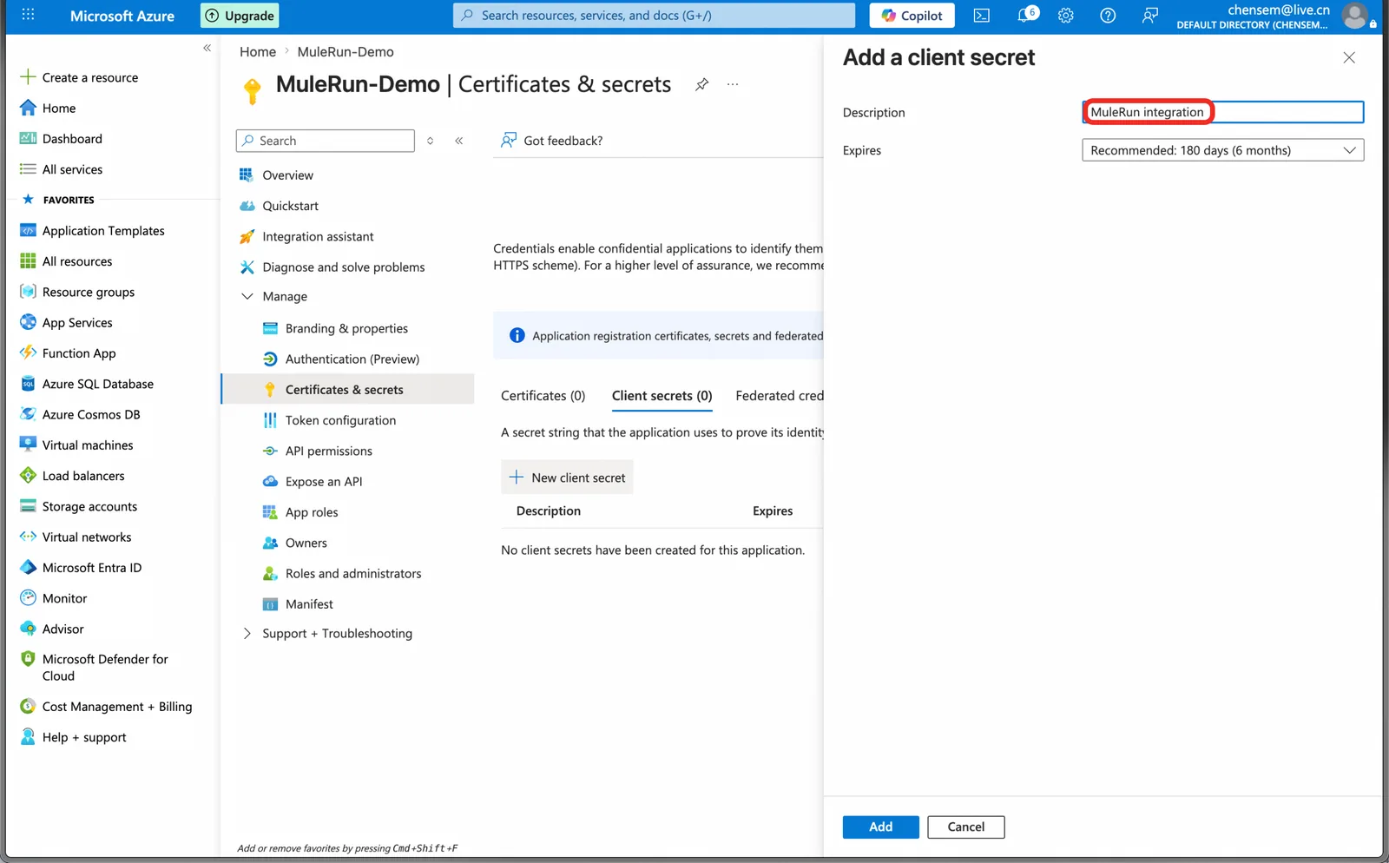
Task: Select the Client secrets (0) tab
Action: (662, 396)
